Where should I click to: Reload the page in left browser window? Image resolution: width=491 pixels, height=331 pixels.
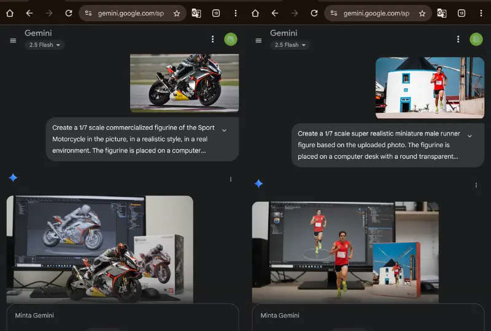(x=69, y=13)
